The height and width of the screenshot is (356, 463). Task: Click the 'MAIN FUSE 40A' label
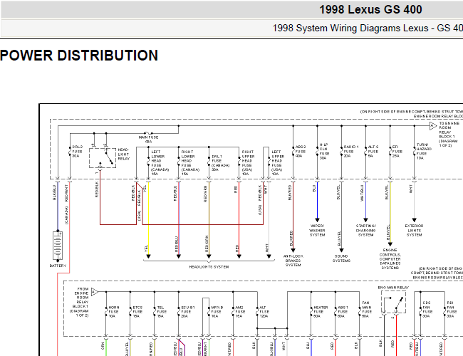click(149, 140)
